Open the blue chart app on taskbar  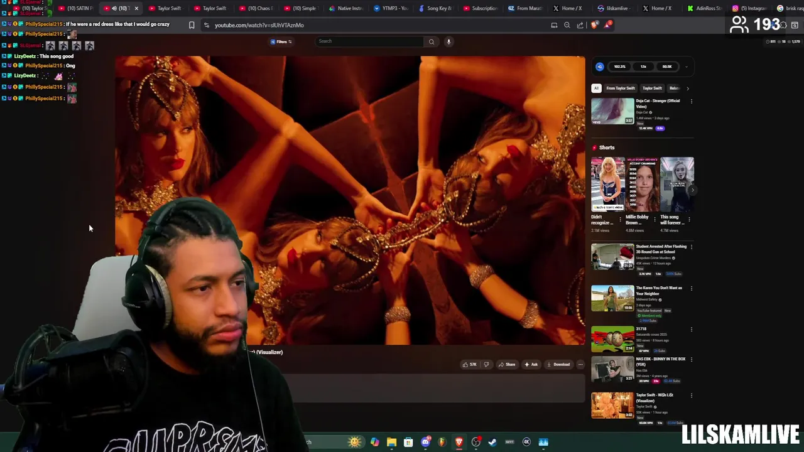[x=543, y=442]
